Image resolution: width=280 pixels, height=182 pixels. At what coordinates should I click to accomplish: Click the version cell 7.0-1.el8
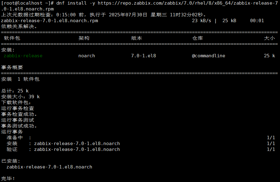pyautogui.click(x=144, y=56)
